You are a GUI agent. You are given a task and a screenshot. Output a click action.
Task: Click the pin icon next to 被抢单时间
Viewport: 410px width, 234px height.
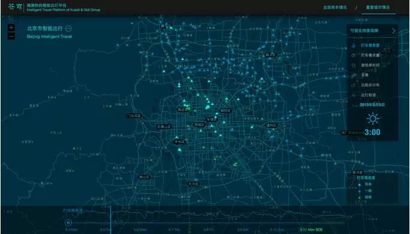click(354, 65)
